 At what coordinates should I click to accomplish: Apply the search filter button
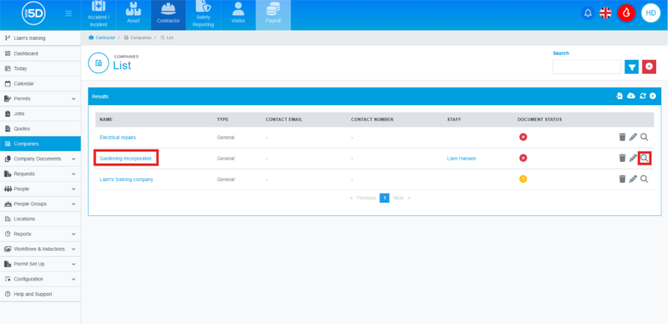(x=631, y=67)
